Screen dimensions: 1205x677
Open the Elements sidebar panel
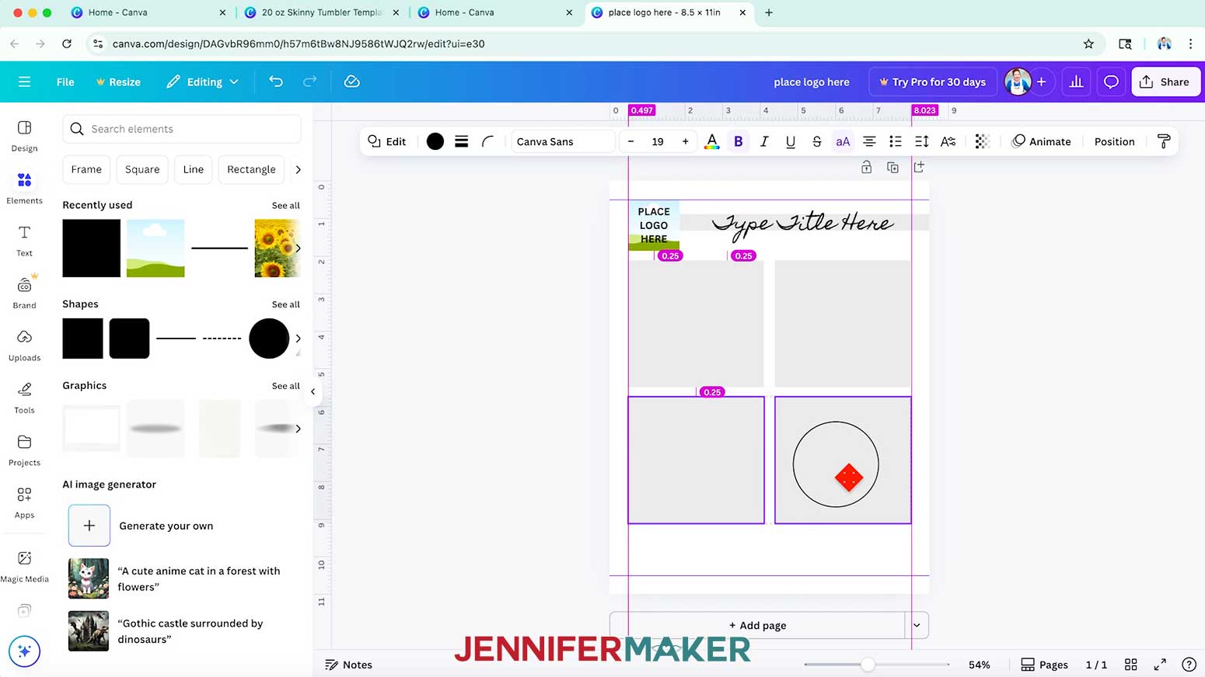pos(24,189)
